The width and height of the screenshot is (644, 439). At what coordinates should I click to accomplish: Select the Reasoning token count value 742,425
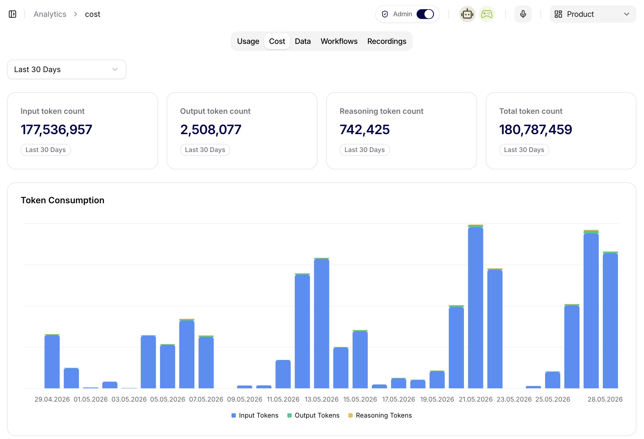click(x=364, y=129)
